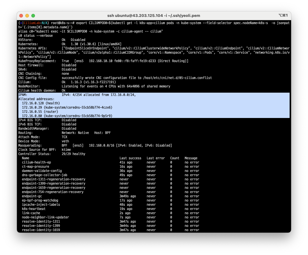
Task: Click the yellow minimize window button
Action: click(27, 16)
